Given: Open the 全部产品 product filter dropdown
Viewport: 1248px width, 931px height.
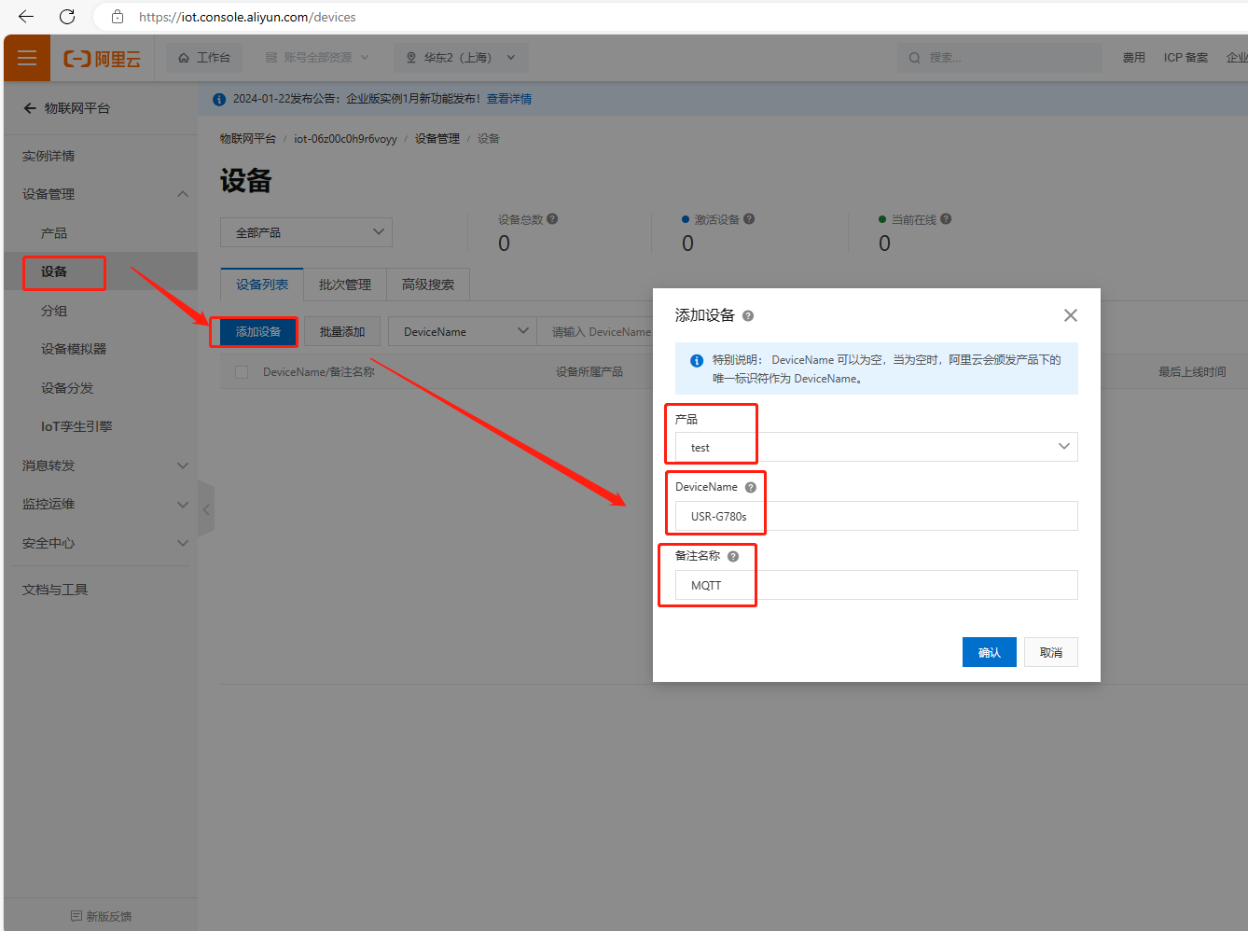Looking at the screenshot, I should pyautogui.click(x=306, y=232).
